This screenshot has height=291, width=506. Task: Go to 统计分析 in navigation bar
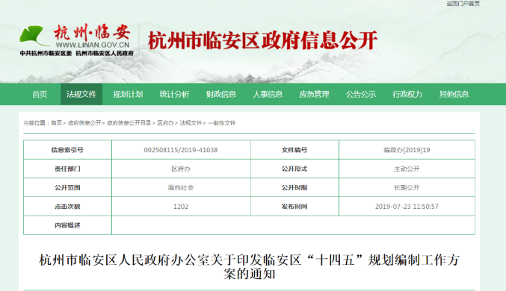[x=174, y=94]
